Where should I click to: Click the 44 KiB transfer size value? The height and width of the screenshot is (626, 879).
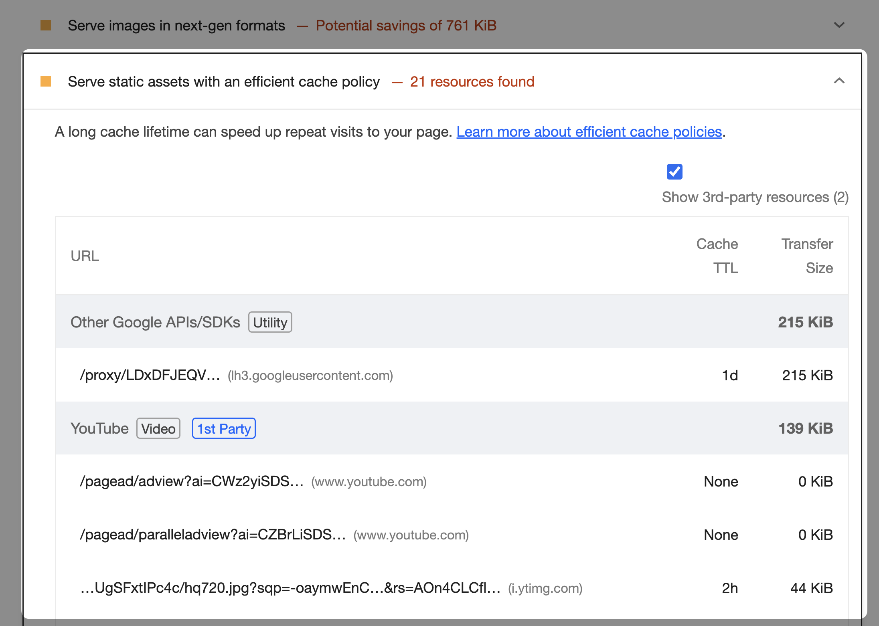tap(812, 588)
